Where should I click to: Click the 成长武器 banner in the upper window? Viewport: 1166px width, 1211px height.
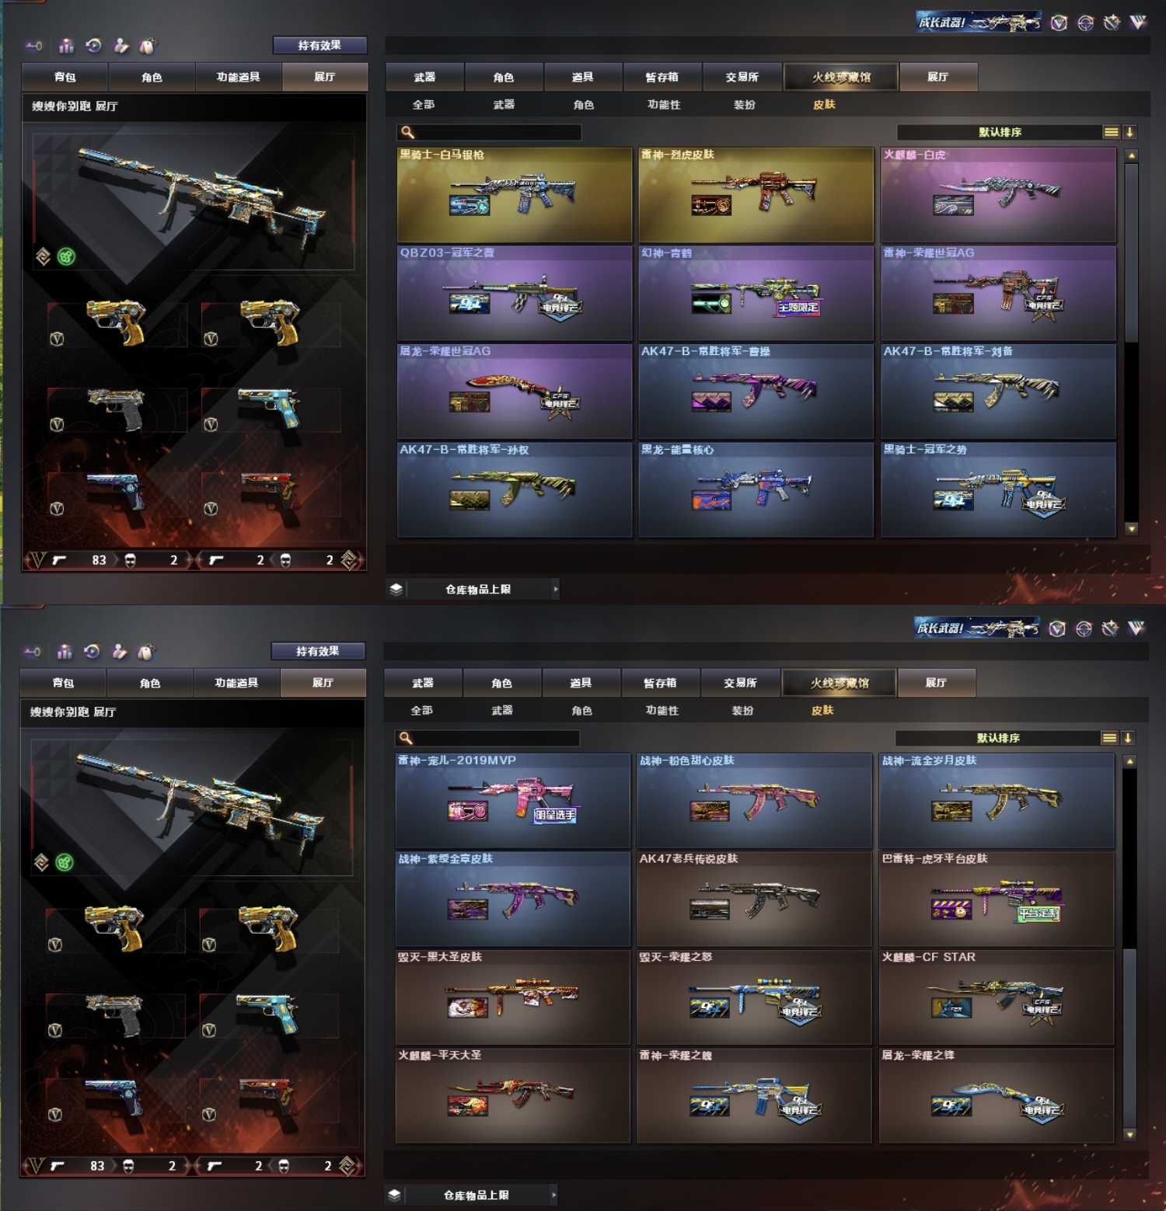[979, 22]
